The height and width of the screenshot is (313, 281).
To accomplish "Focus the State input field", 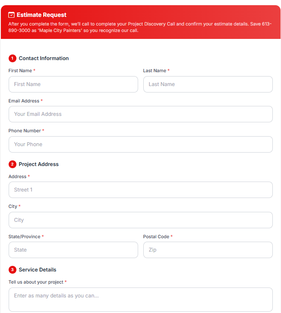I will [73, 250].
